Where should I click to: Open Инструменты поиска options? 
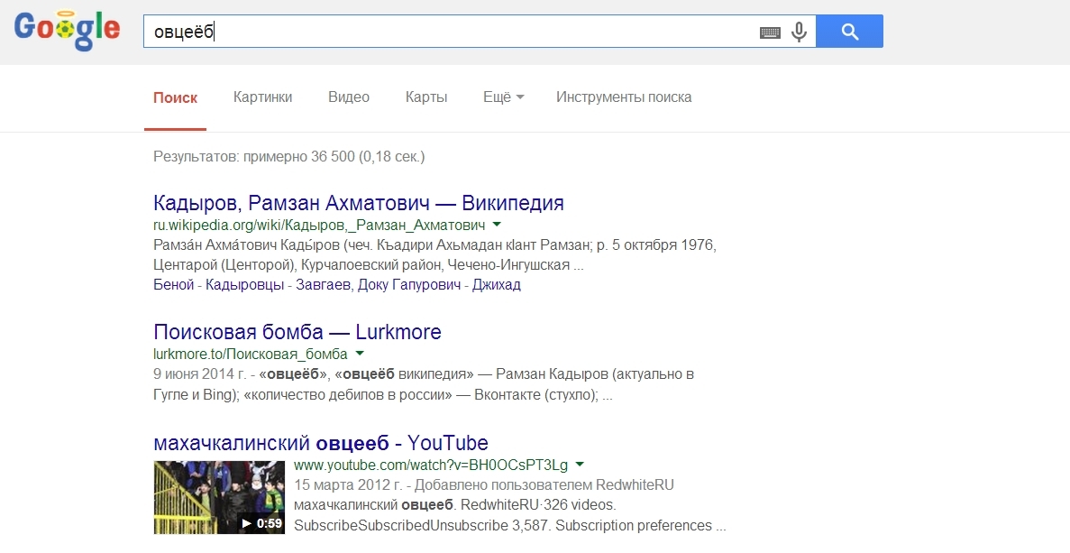pyautogui.click(x=624, y=97)
